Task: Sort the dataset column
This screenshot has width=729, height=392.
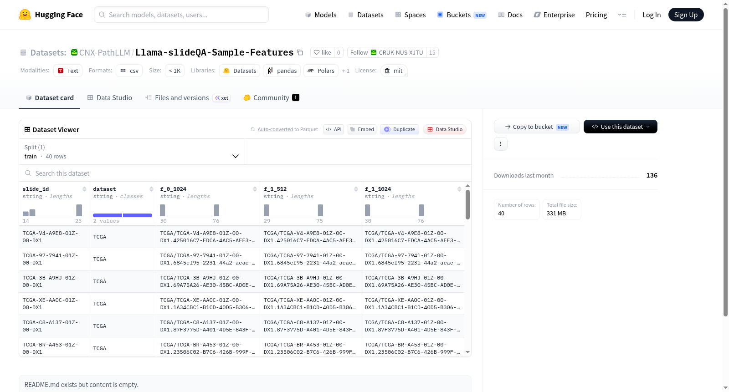Action: pos(151,189)
